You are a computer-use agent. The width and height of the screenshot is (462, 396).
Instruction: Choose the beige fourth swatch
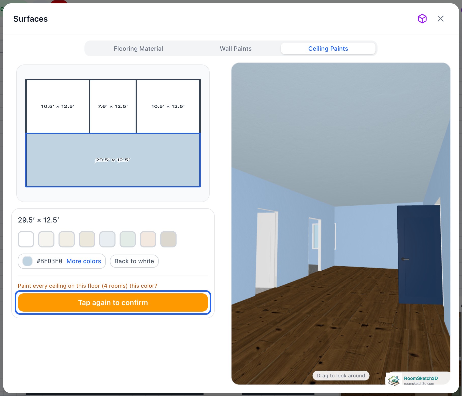coord(87,239)
